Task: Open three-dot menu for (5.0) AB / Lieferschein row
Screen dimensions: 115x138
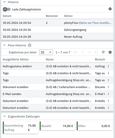Action: [x=108, y=87]
